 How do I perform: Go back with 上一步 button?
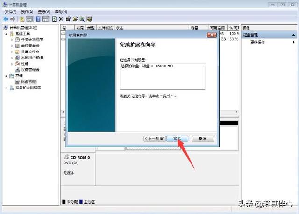(x=155, y=139)
